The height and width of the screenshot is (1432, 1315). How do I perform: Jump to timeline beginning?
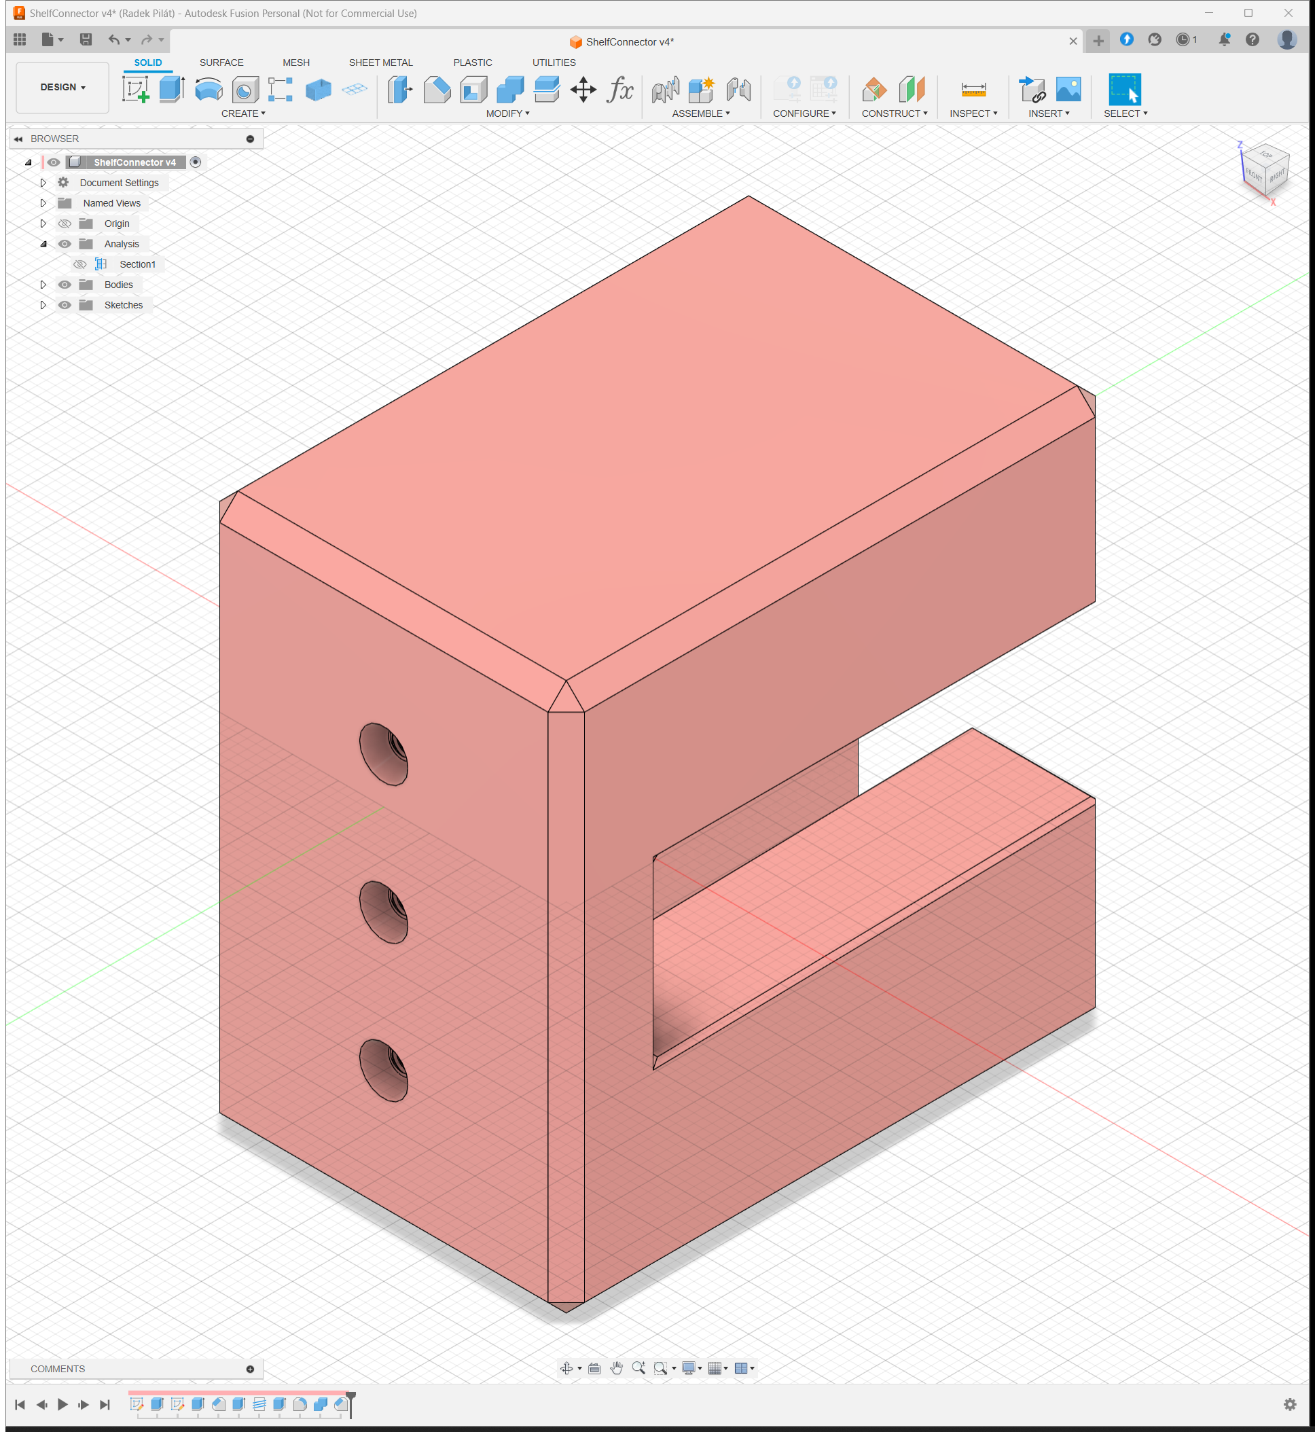(x=20, y=1404)
